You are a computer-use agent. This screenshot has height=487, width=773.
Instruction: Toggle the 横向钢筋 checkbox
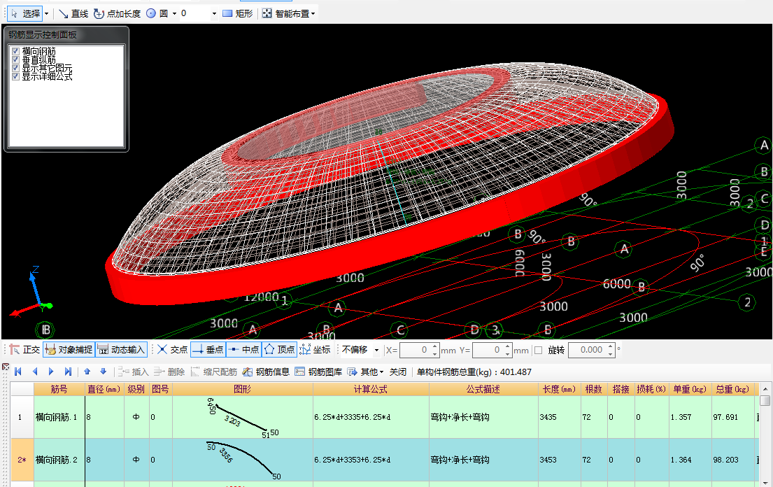coord(16,51)
